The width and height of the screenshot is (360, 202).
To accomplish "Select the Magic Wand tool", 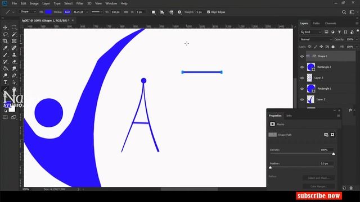I will point(14,34).
